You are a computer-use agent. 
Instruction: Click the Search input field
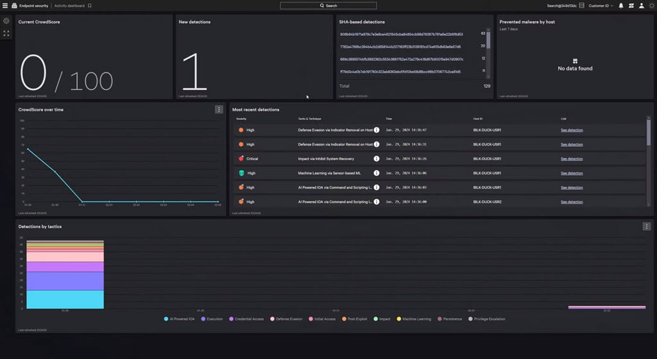(x=328, y=5)
